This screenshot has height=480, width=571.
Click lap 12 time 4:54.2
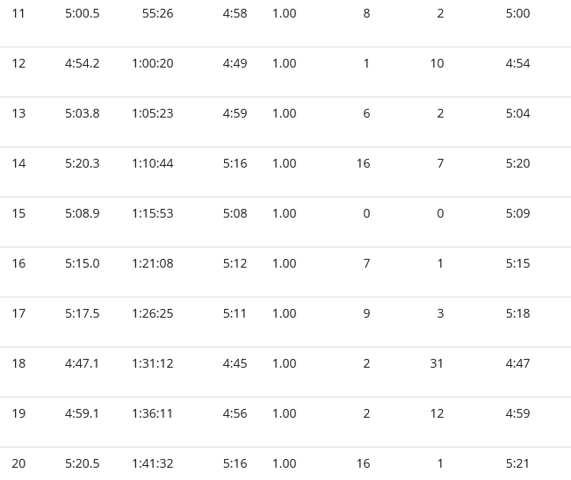[82, 63]
